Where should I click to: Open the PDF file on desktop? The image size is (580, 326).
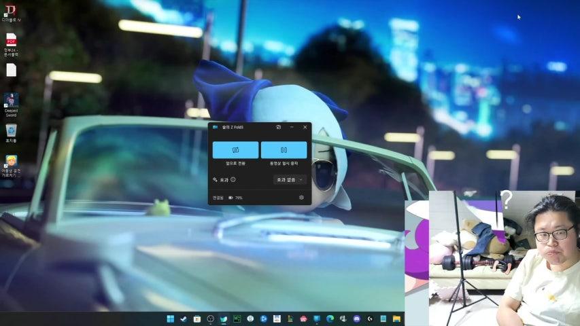(11, 42)
